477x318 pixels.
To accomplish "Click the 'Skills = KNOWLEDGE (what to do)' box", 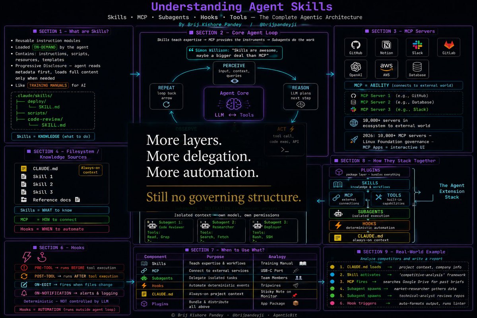I will click(53, 136).
